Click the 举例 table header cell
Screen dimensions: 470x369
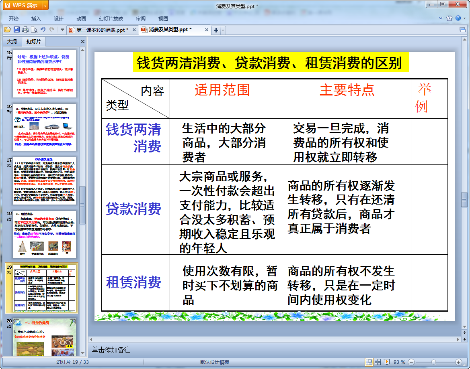click(x=429, y=99)
